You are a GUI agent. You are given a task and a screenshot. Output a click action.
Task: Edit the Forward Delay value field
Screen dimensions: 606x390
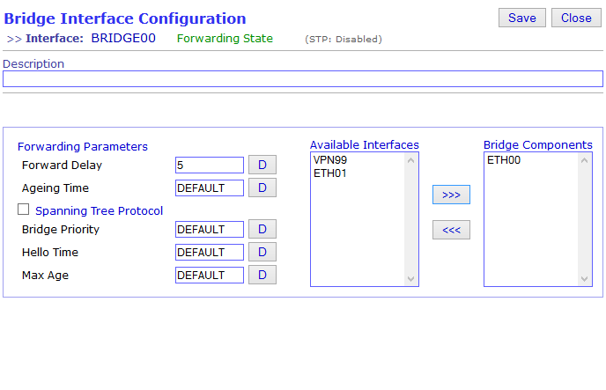point(210,166)
